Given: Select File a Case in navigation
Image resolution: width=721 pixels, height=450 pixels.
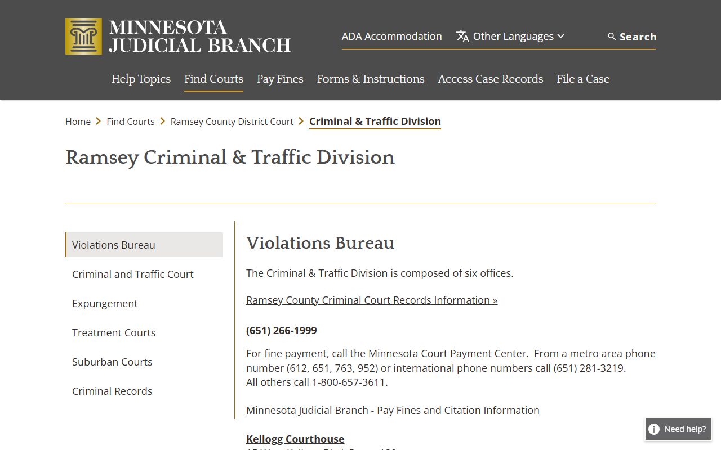Looking at the screenshot, I should (583, 79).
